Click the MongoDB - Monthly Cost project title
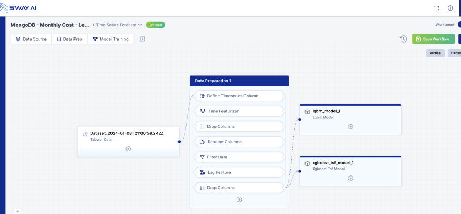Viewport: 461px width, 214px height. 50,25
